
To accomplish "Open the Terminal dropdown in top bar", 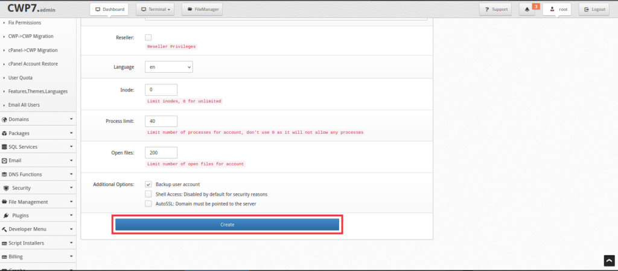I will (155, 10).
